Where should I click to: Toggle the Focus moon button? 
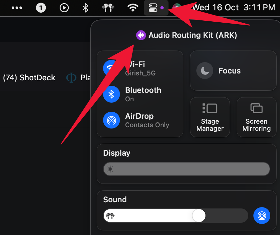(205, 71)
